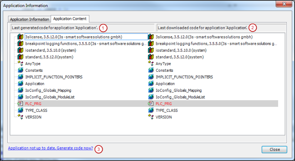Select the standard library icon in right pane
Screen dimensions: 295x161
[x=151, y=57]
